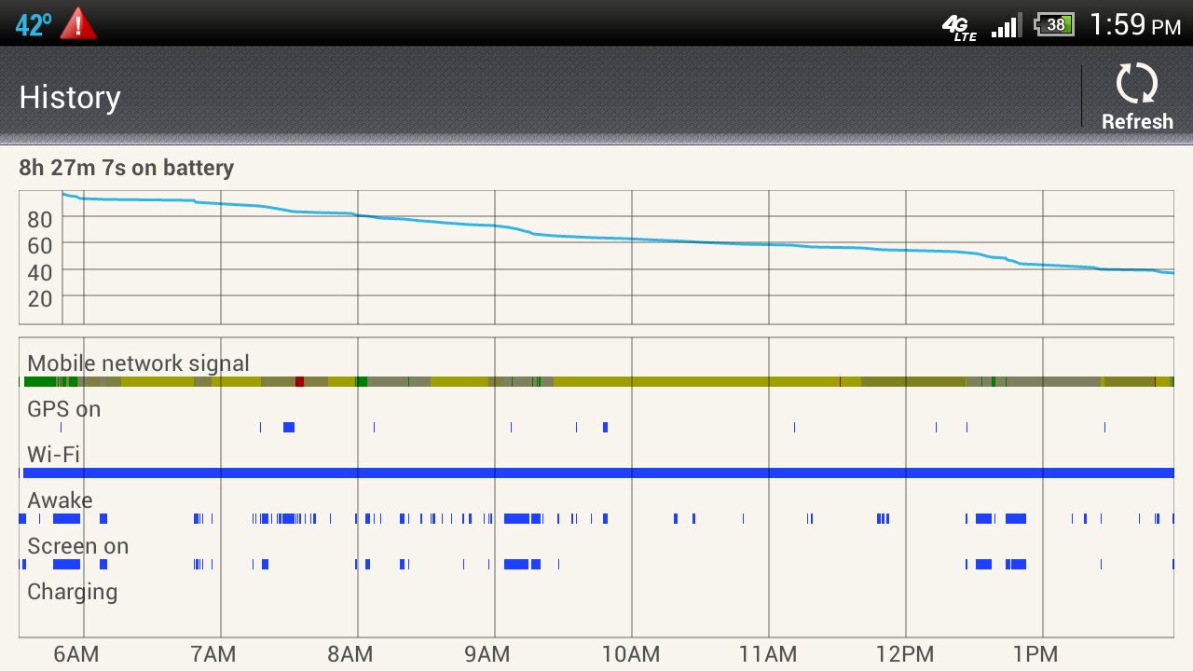
Task: Tap the 80 battery level axis label
Action: [x=39, y=219]
